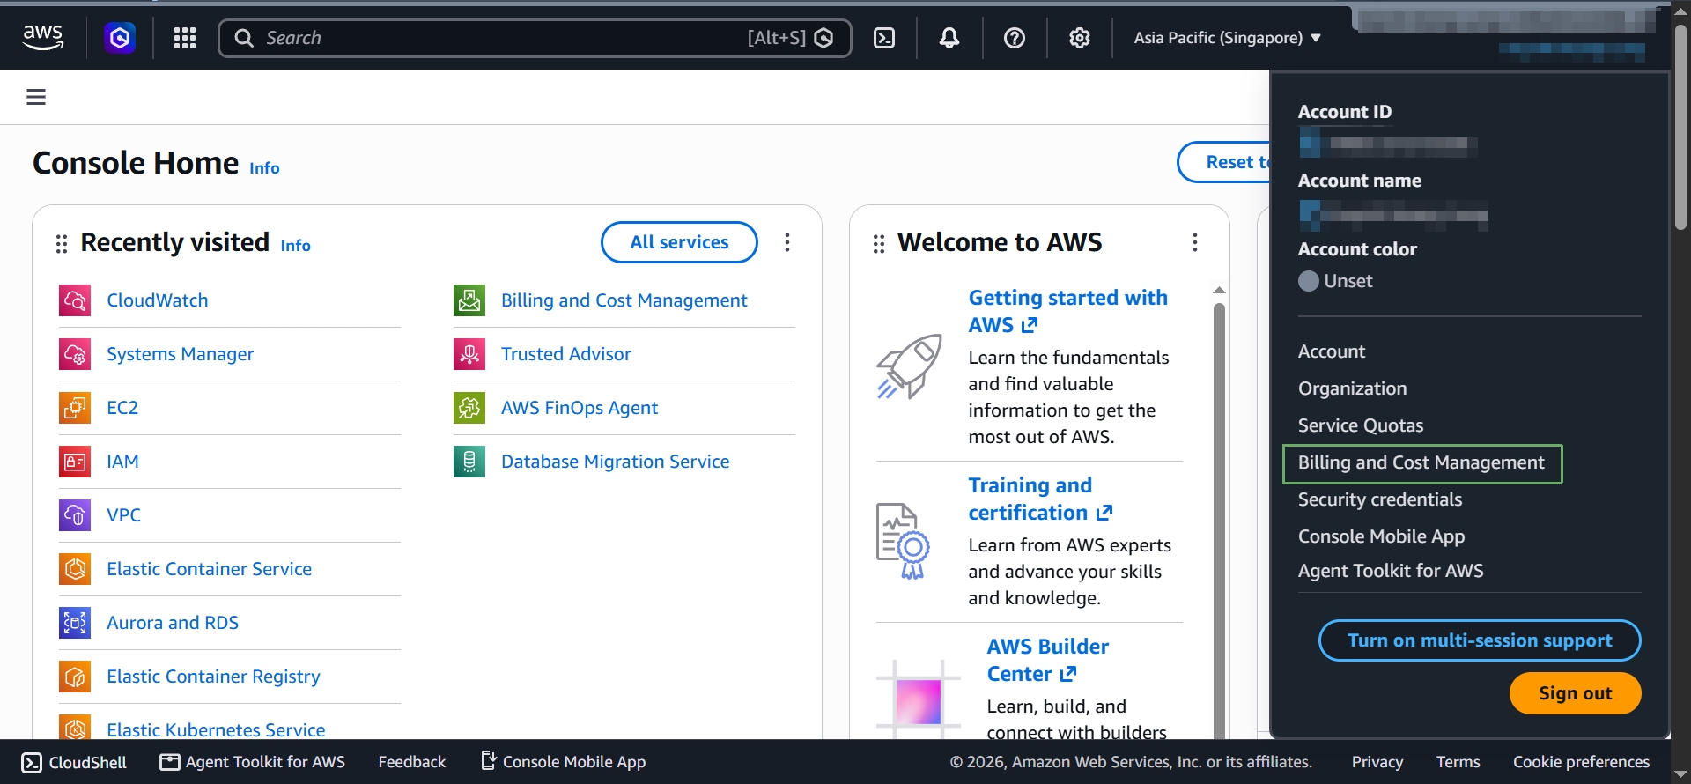Open the CloudShell icon in the footer
This screenshot has width=1691, height=784.
coord(32,762)
